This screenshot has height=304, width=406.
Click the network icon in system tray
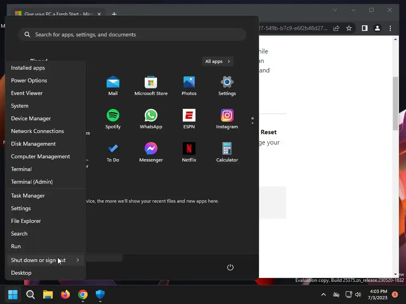(x=349, y=294)
